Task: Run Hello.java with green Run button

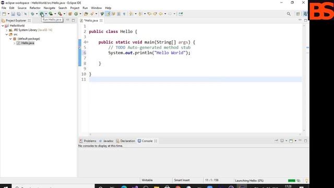Action: click(42, 14)
